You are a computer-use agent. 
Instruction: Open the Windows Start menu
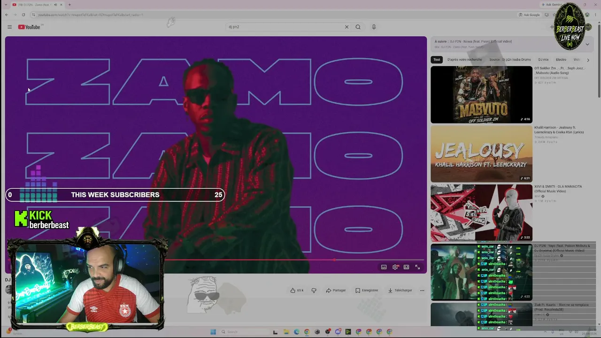213,332
